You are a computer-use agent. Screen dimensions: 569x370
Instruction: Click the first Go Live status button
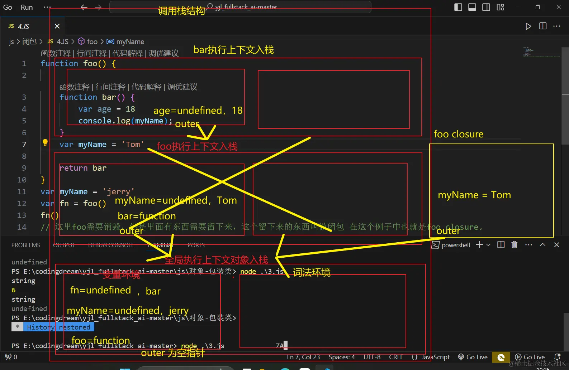pos(473,357)
